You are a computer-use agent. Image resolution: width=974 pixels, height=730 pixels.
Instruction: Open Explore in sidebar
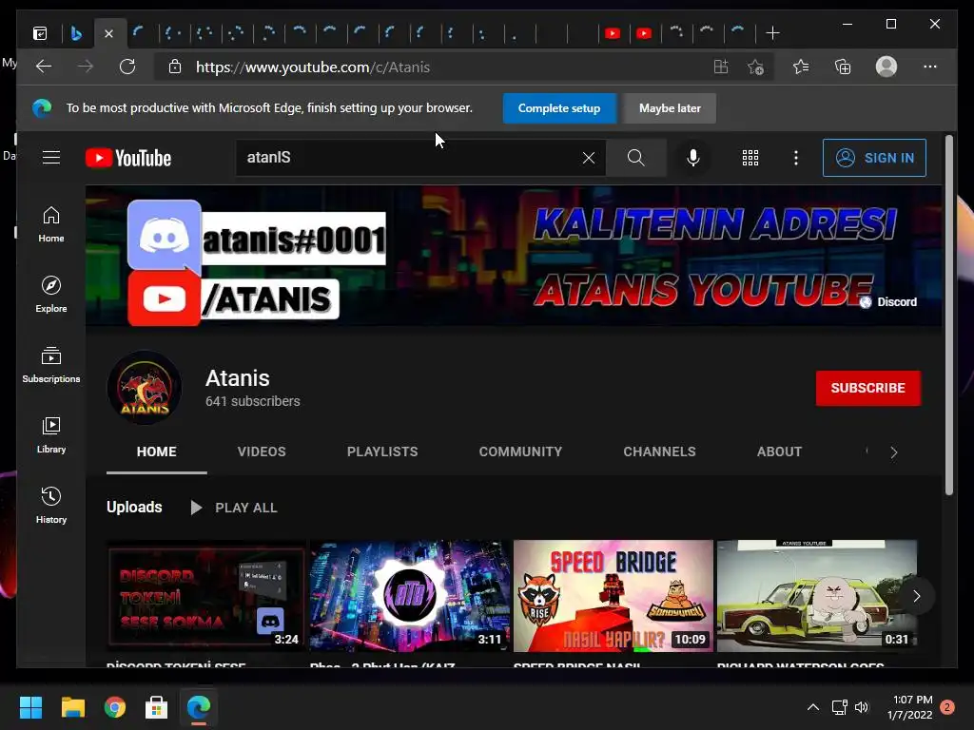click(51, 295)
